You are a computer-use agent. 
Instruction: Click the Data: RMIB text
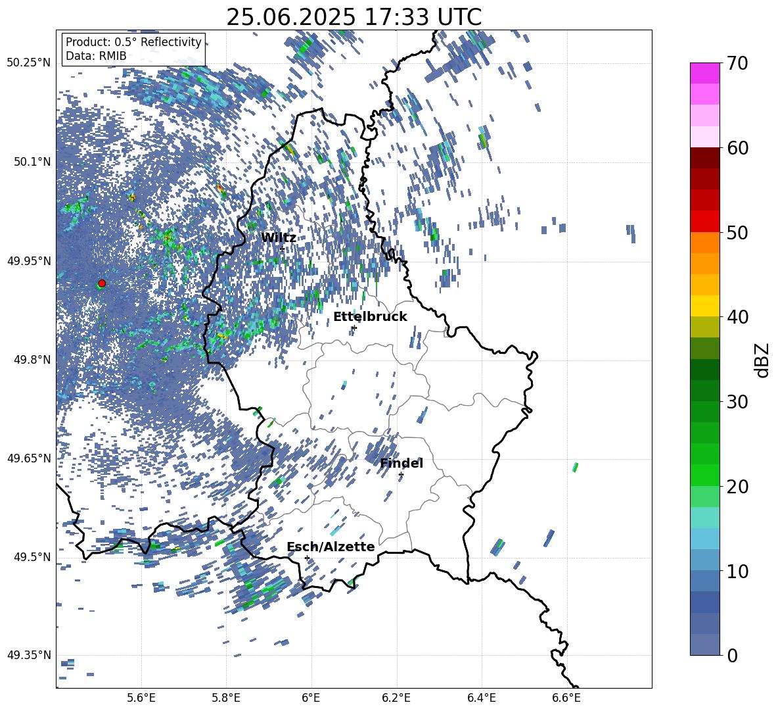click(x=96, y=56)
